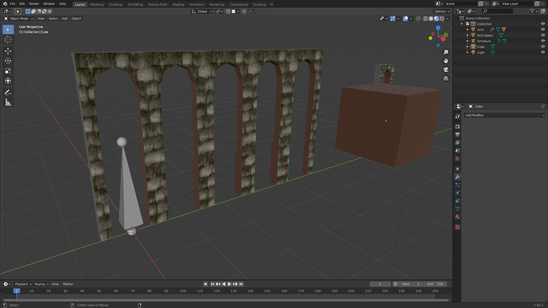Open Material properties tab

pyautogui.click(x=457, y=217)
